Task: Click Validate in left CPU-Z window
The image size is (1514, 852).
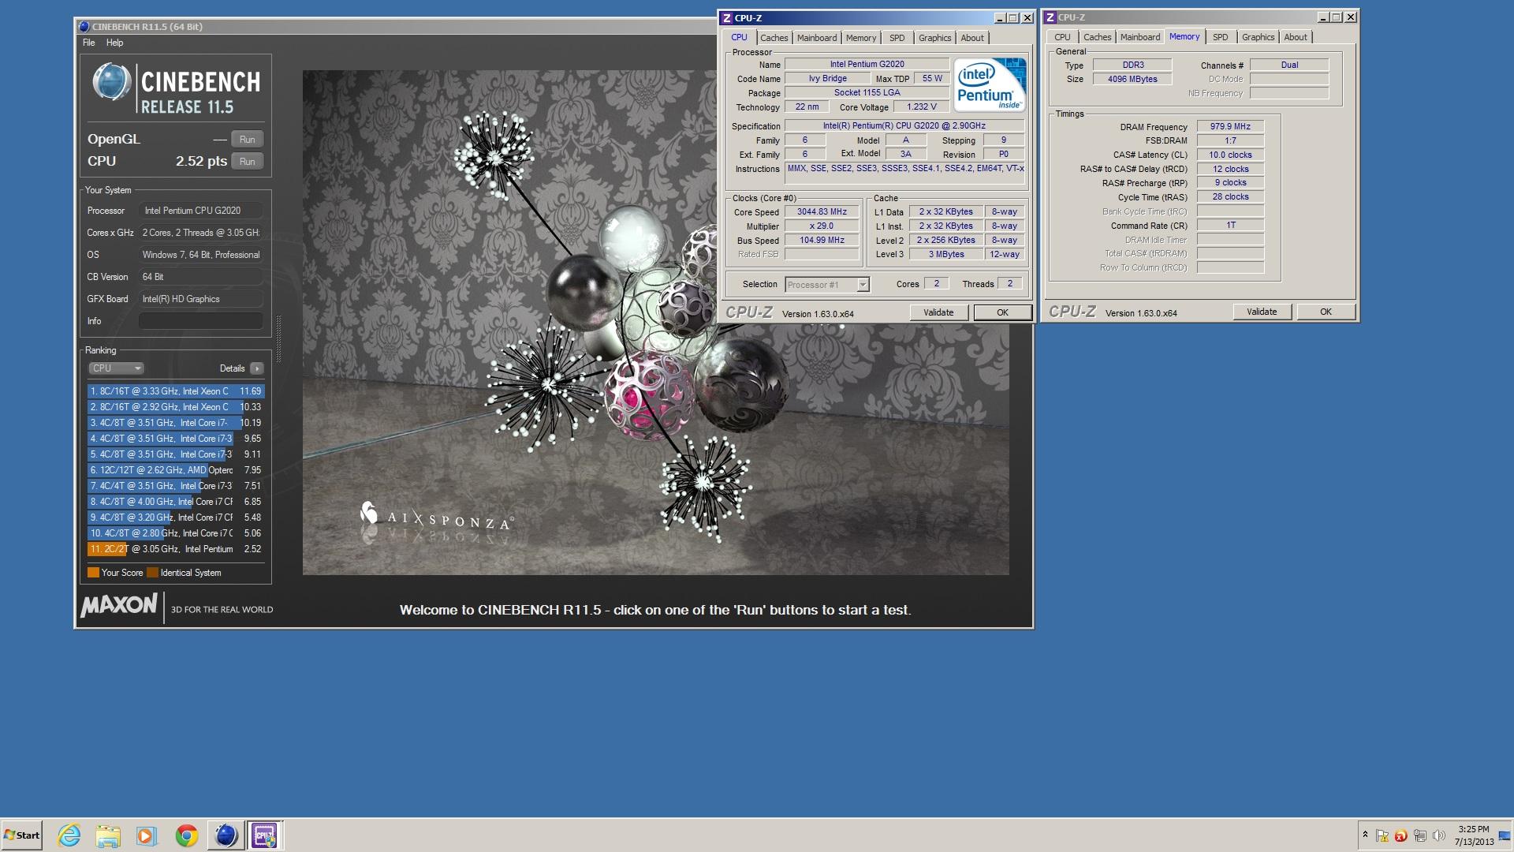Action: (938, 312)
